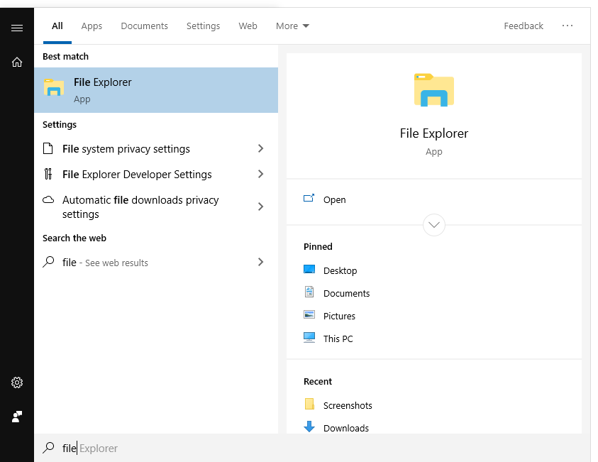The width and height of the screenshot is (598, 462).
Task: Click the pinned Desktop icon
Action: 309,270
